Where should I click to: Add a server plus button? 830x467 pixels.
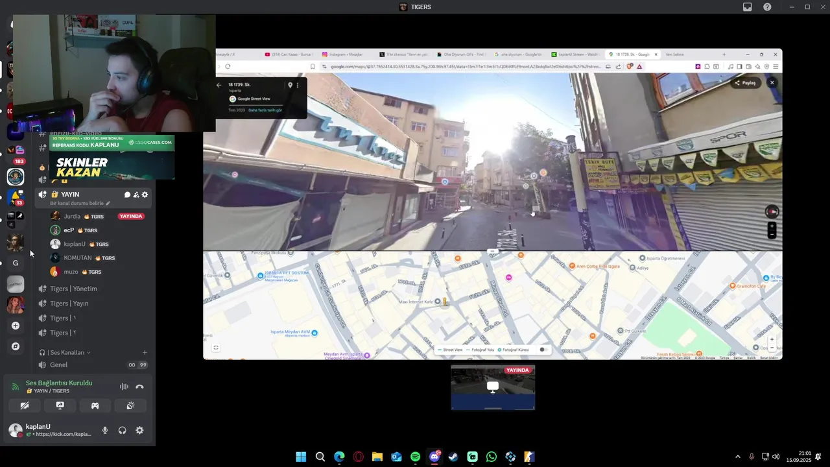tap(16, 326)
